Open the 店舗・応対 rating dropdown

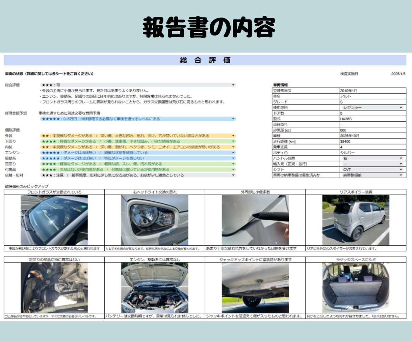pos(137,175)
